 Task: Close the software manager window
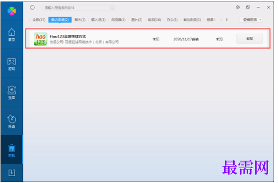click(x=269, y=7)
